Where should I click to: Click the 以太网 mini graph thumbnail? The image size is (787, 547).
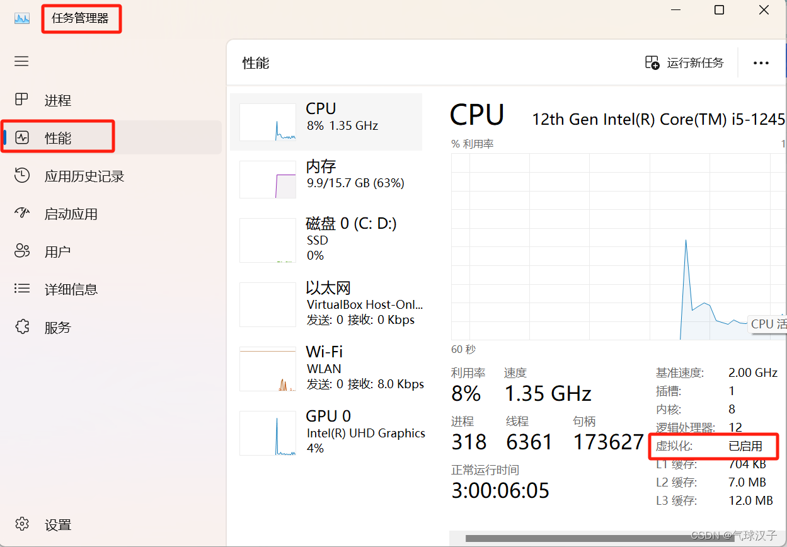268,304
